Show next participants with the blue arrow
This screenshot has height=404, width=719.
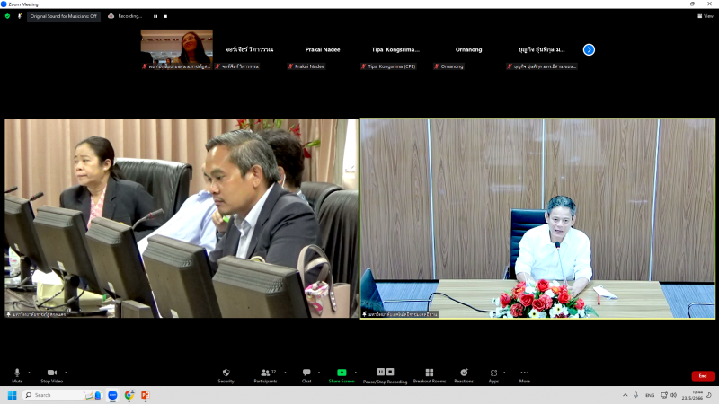tap(589, 50)
